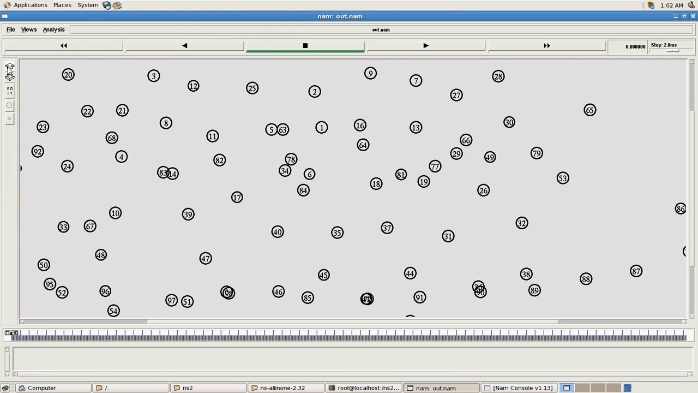Open the File menu

coord(10,29)
